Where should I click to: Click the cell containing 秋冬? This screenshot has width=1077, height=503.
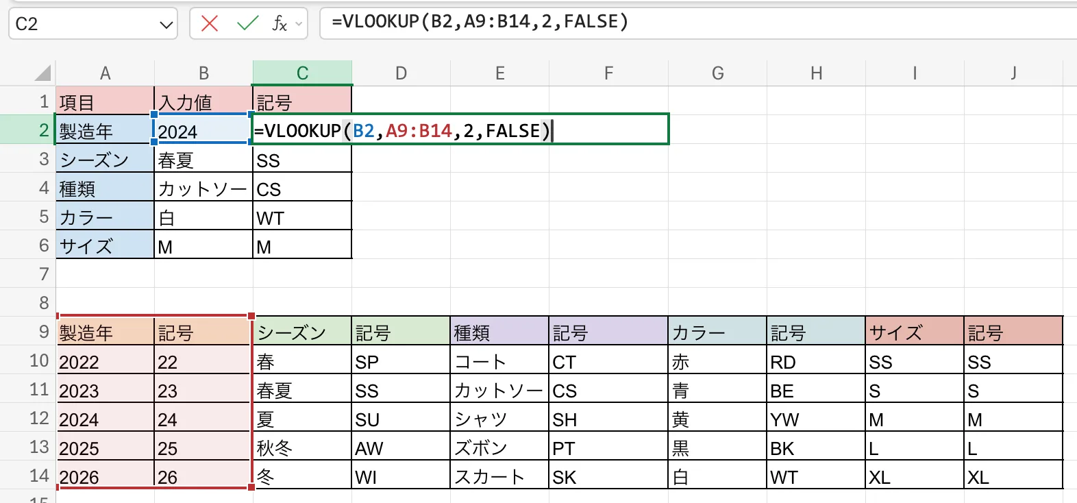(302, 447)
